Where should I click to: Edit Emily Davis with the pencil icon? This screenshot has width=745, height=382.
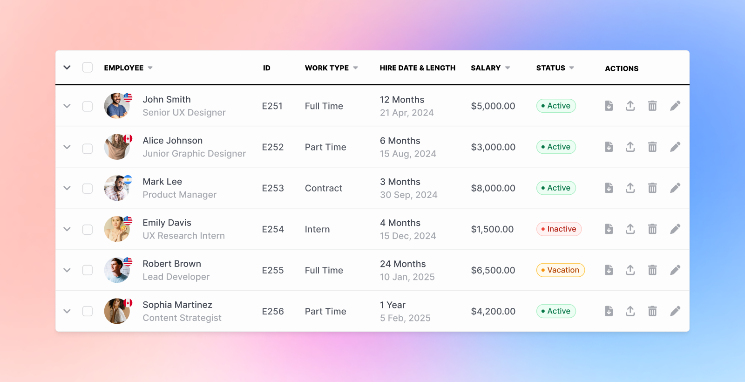pos(675,229)
